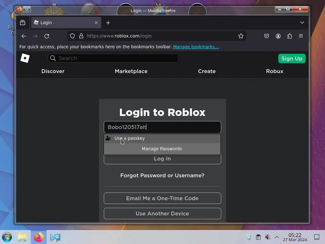The width and height of the screenshot is (325, 244).
Task: Maximize the Firefox window
Action: 288,9
